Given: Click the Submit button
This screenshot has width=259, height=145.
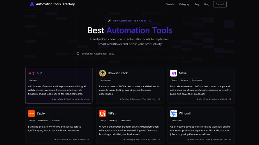Looking at the screenshot, I should click(220, 4).
